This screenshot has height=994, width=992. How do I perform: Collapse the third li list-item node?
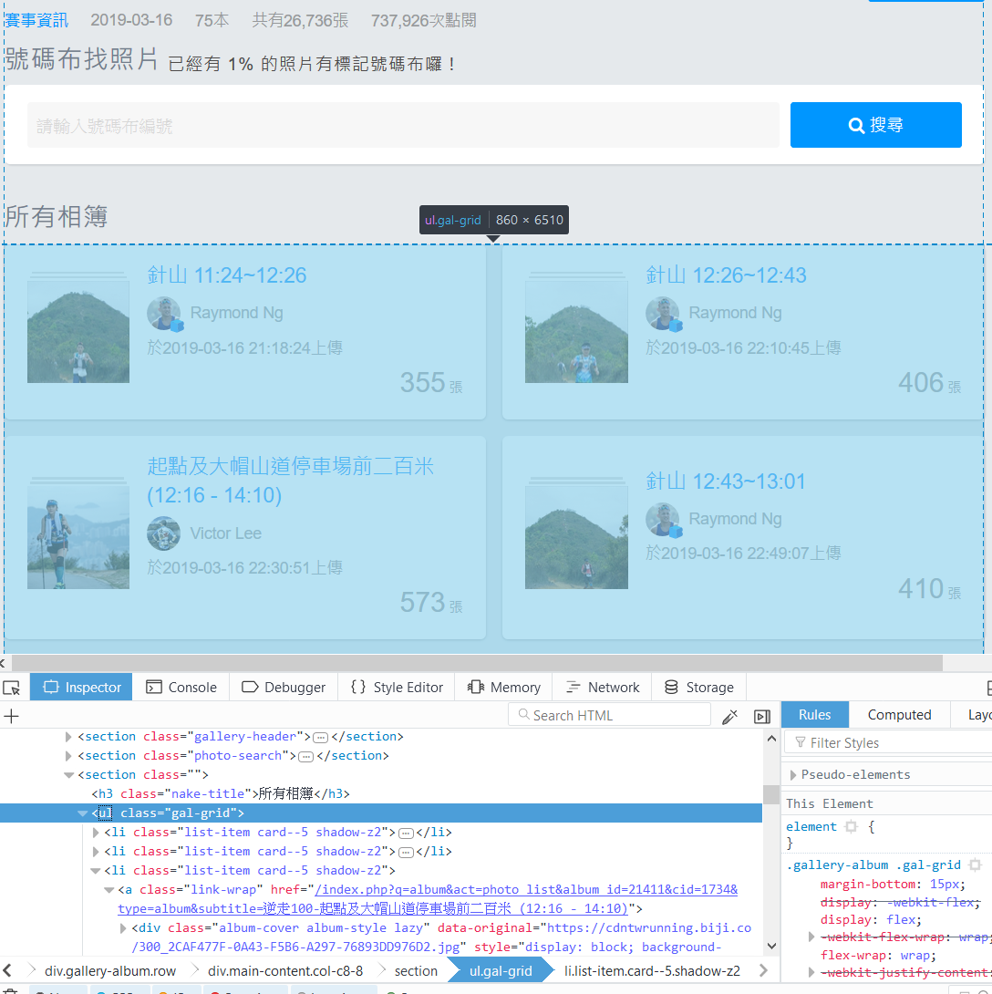96,870
